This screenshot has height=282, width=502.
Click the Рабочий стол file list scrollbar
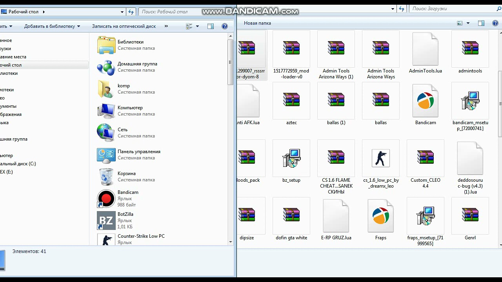231,61
